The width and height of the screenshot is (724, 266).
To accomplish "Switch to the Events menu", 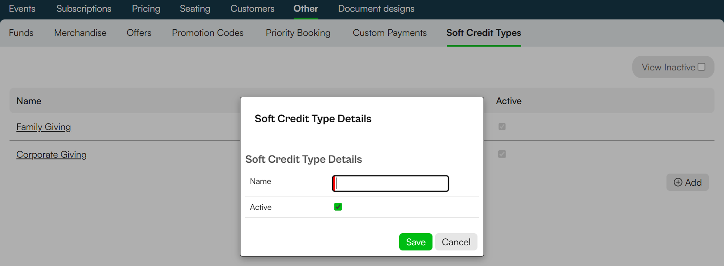I will tap(22, 9).
